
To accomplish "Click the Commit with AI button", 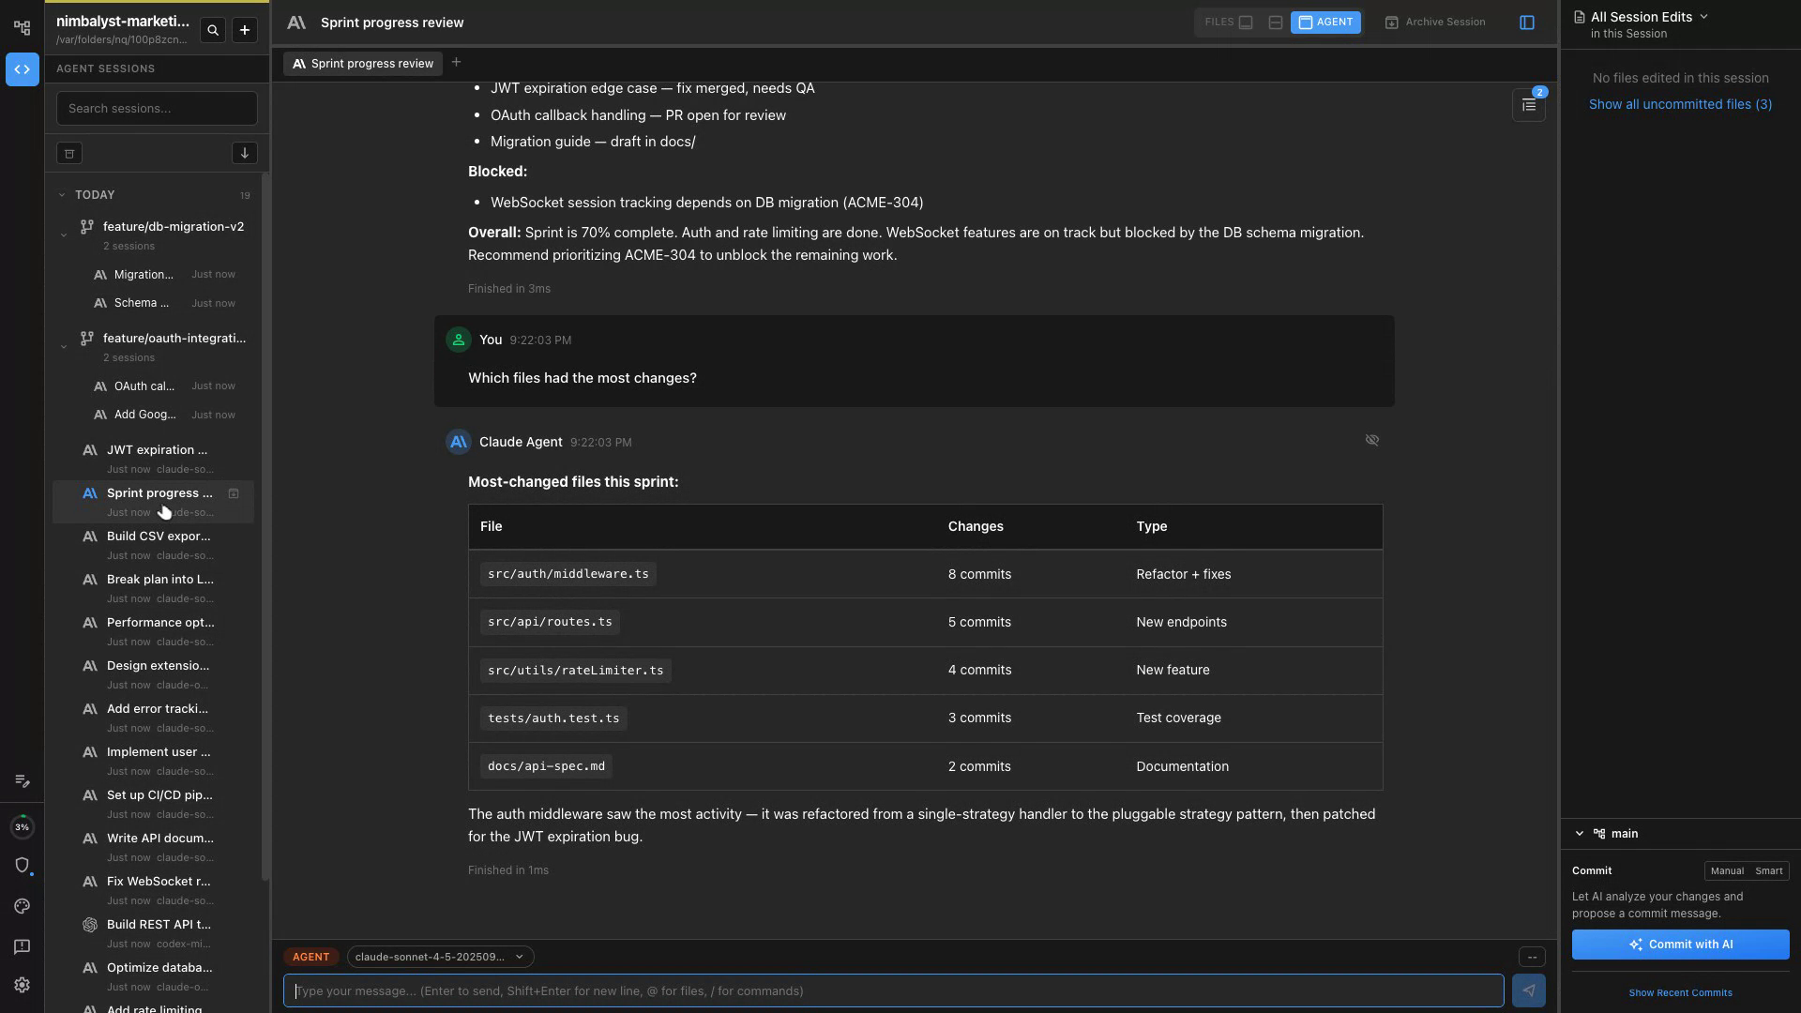I will click(x=1680, y=945).
